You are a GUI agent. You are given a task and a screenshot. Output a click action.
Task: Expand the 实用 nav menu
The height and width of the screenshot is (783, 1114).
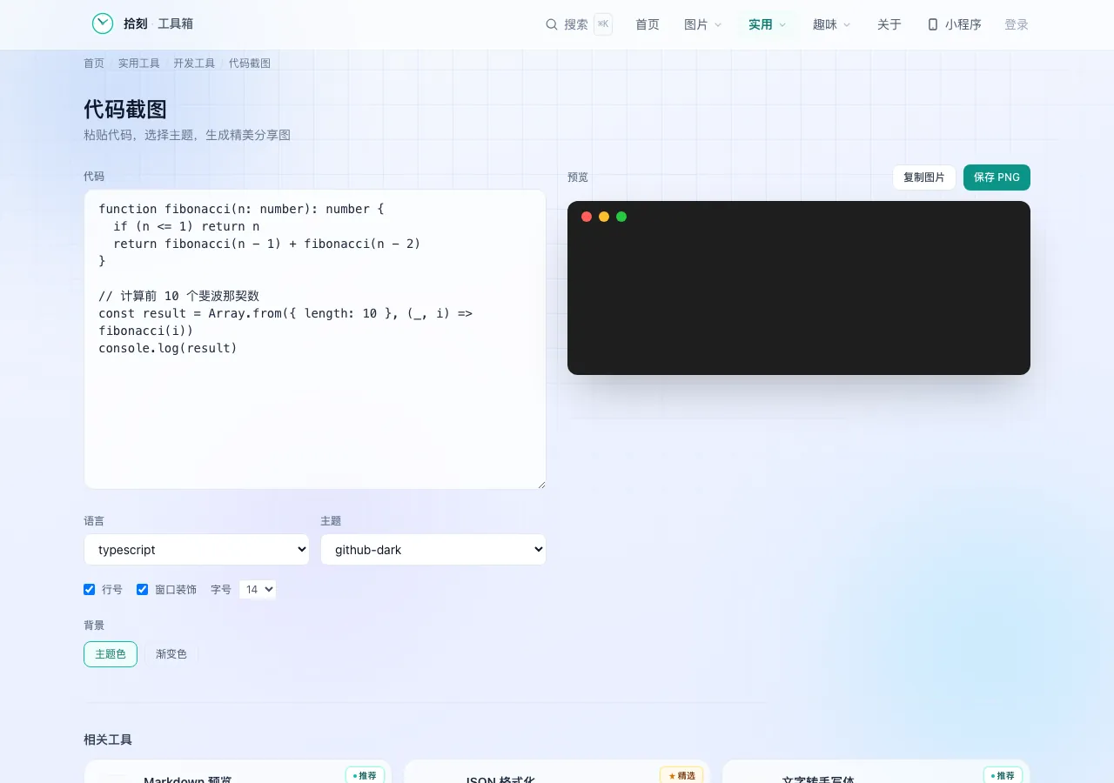click(768, 24)
